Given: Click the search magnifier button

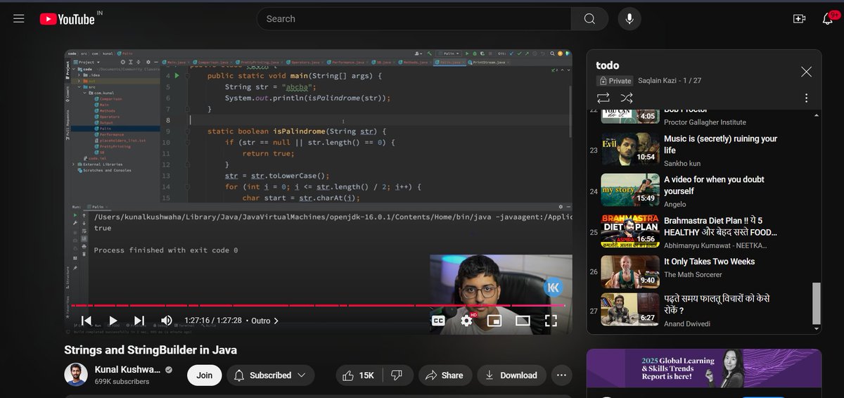Looking at the screenshot, I should (x=589, y=19).
